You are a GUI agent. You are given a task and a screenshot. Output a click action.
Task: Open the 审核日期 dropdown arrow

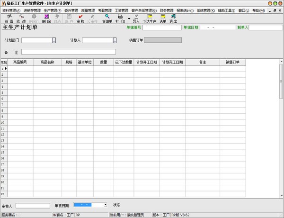click(106, 205)
